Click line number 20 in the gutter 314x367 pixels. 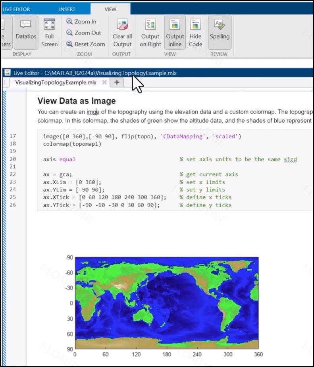13,159
